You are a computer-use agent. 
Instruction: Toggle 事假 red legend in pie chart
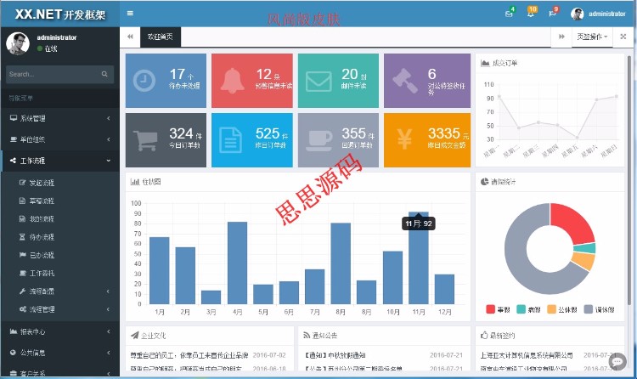pyautogui.click(x=498, y=310)
